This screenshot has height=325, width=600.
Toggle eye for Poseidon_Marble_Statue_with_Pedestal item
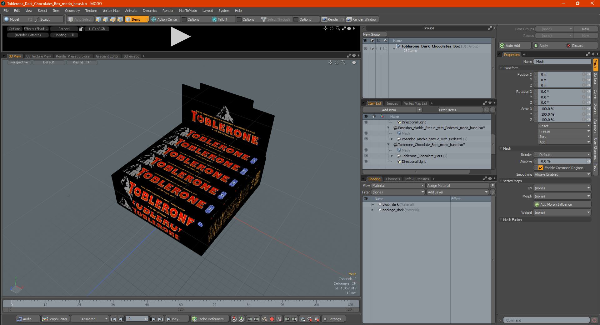[x=366, y=139]
